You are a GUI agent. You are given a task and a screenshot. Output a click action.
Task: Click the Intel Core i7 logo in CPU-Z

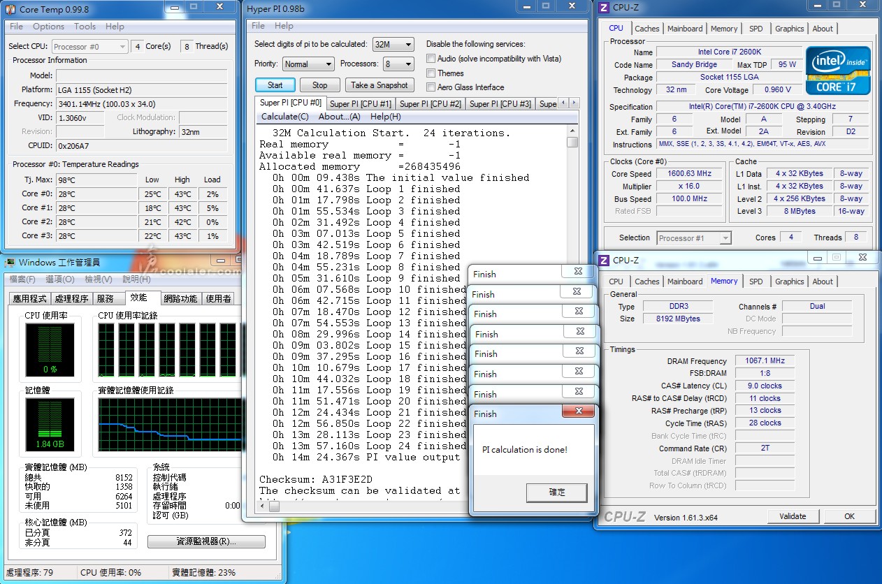coord(838,71)
